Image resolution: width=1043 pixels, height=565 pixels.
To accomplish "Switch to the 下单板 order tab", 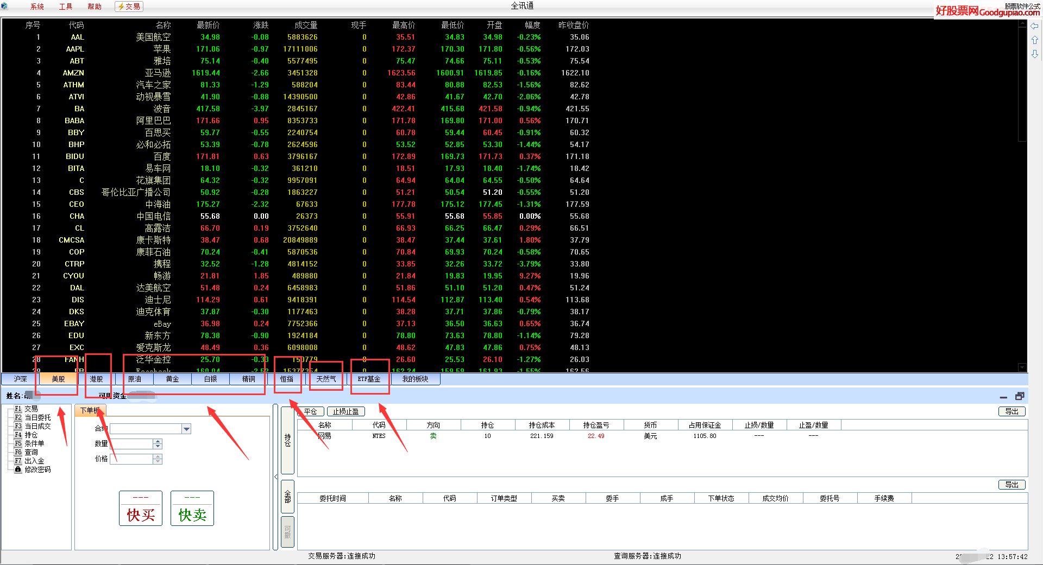I will pos(90,411).
